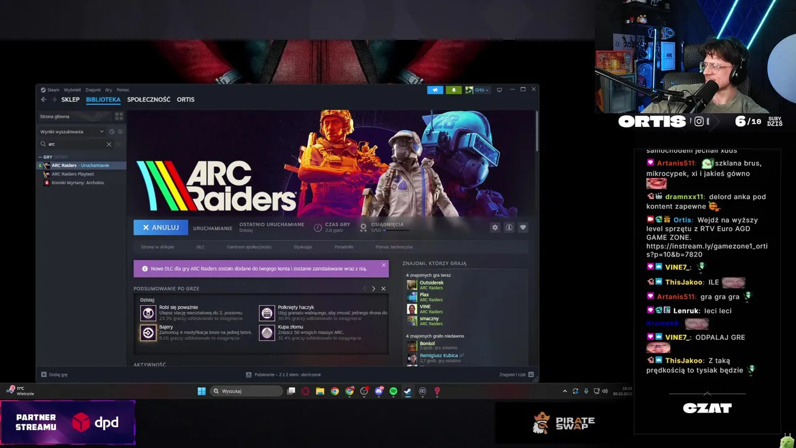This screenshot has height=448, width=796.
Task: Switch library to grid collections view icon
Action: coord(119,116)
